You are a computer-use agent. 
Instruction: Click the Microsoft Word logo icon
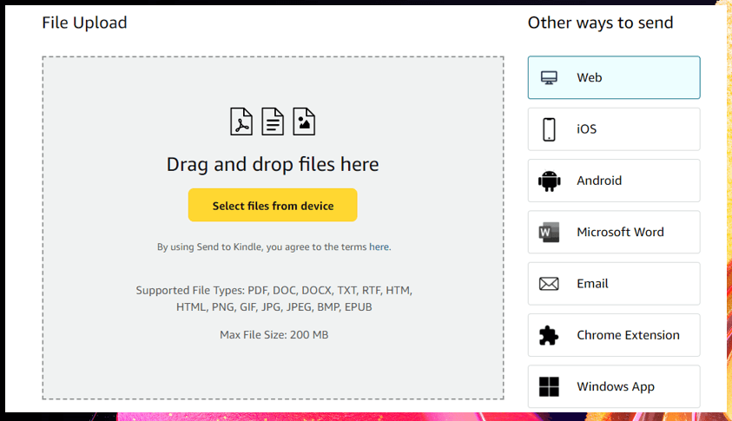pos(549,232)
